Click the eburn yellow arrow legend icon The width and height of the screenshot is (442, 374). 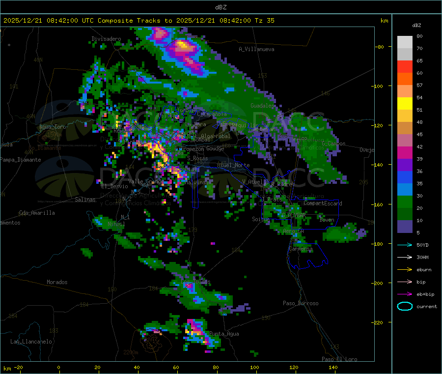405,270
